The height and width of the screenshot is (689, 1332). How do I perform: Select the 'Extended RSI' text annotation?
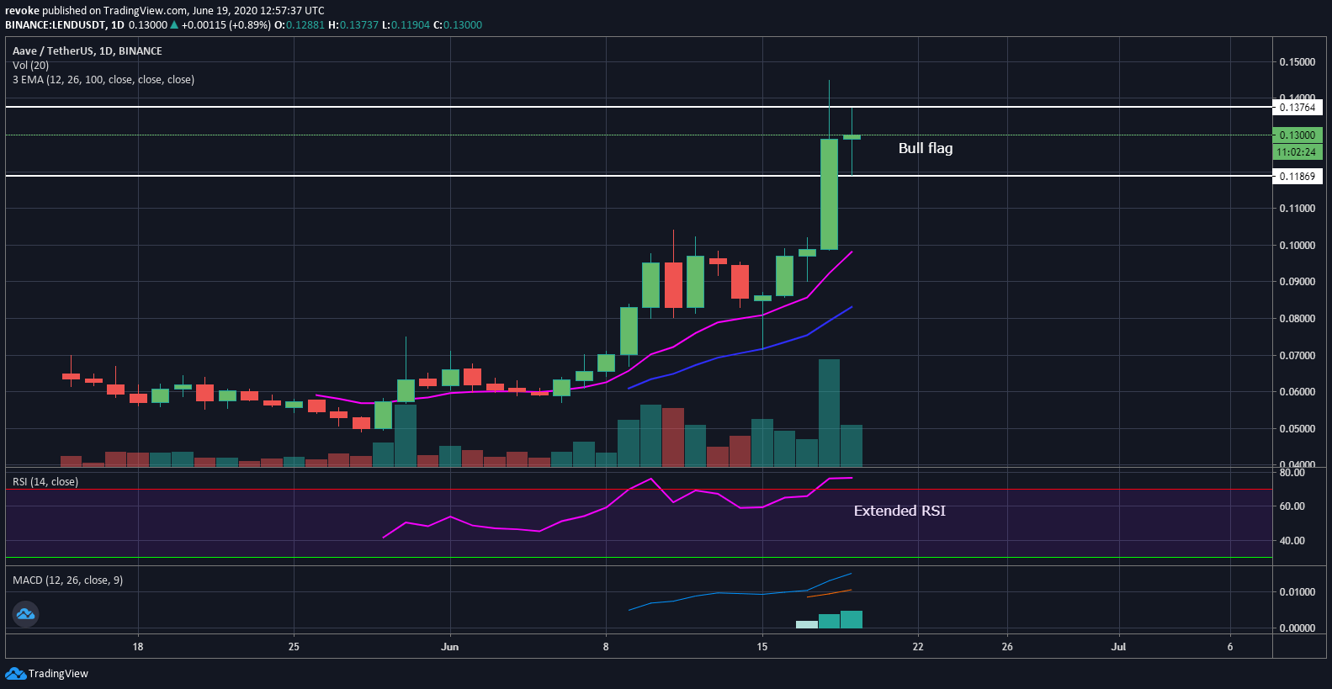899,511
